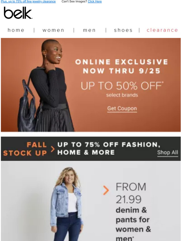Click Up To 75% Off Fashion banner text

pyautogui.click(x=109, y=149)
